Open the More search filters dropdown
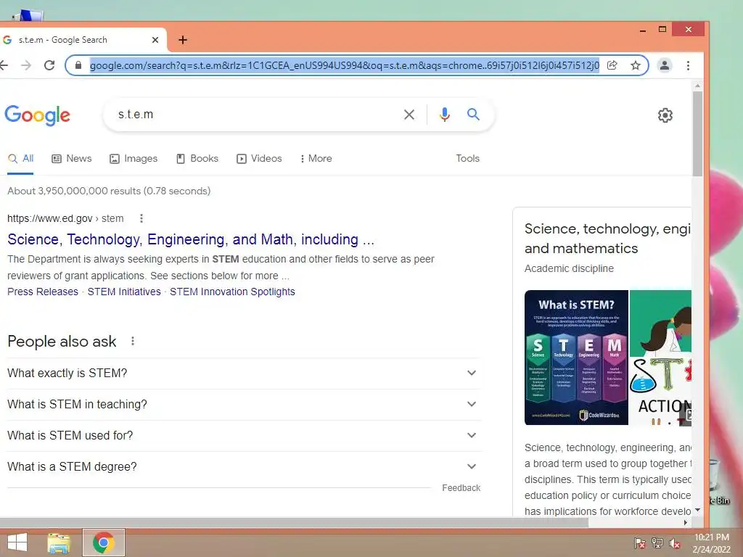 point(316,159)
